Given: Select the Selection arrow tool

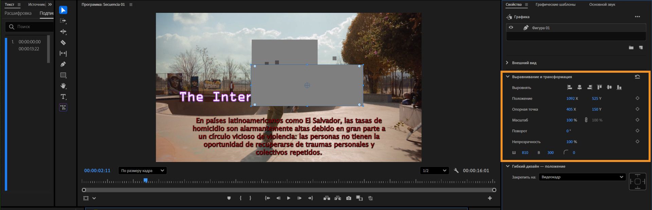Looking at the screenshot, I should (x=63, y=10).
